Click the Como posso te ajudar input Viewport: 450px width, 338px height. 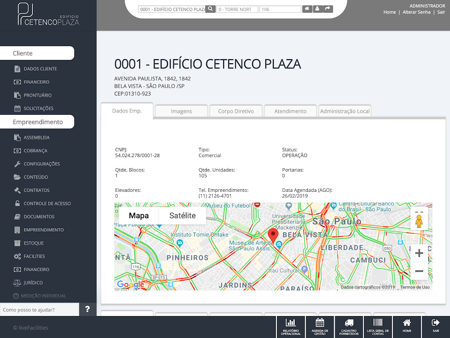(40, 310)
